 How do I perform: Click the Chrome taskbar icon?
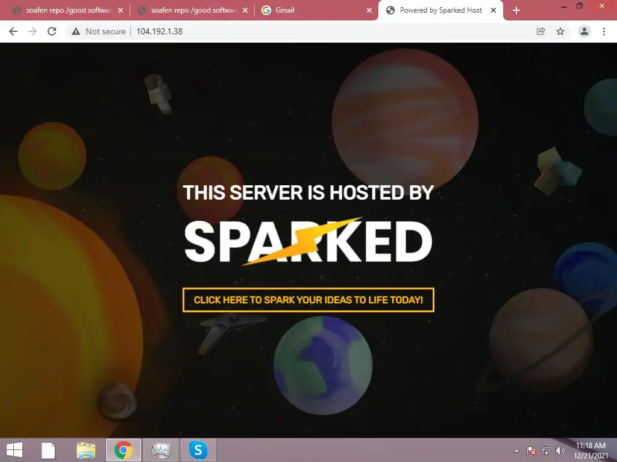pos(123,450)
